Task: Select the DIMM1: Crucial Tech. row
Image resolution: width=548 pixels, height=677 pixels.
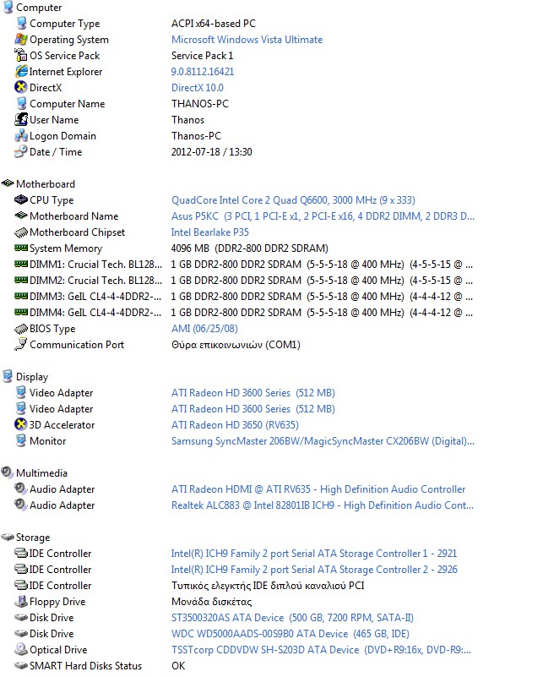Action: pyautogui.click(x=244, y=265)
